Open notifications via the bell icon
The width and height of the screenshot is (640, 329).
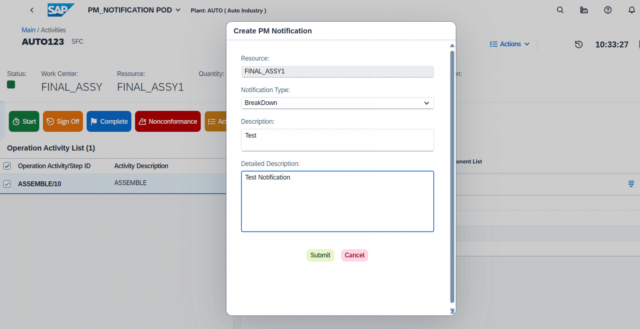tap(631, 10)
